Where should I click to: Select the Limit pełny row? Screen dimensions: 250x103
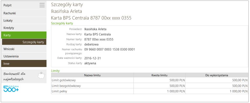[149, 91]
